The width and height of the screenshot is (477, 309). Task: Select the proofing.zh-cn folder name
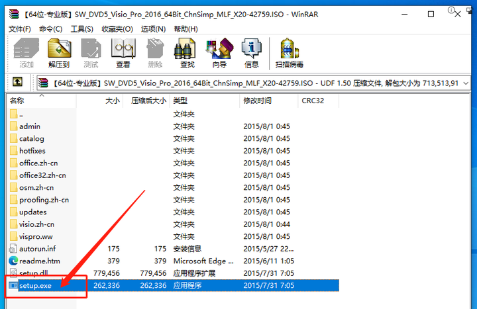tap(44, 200)
